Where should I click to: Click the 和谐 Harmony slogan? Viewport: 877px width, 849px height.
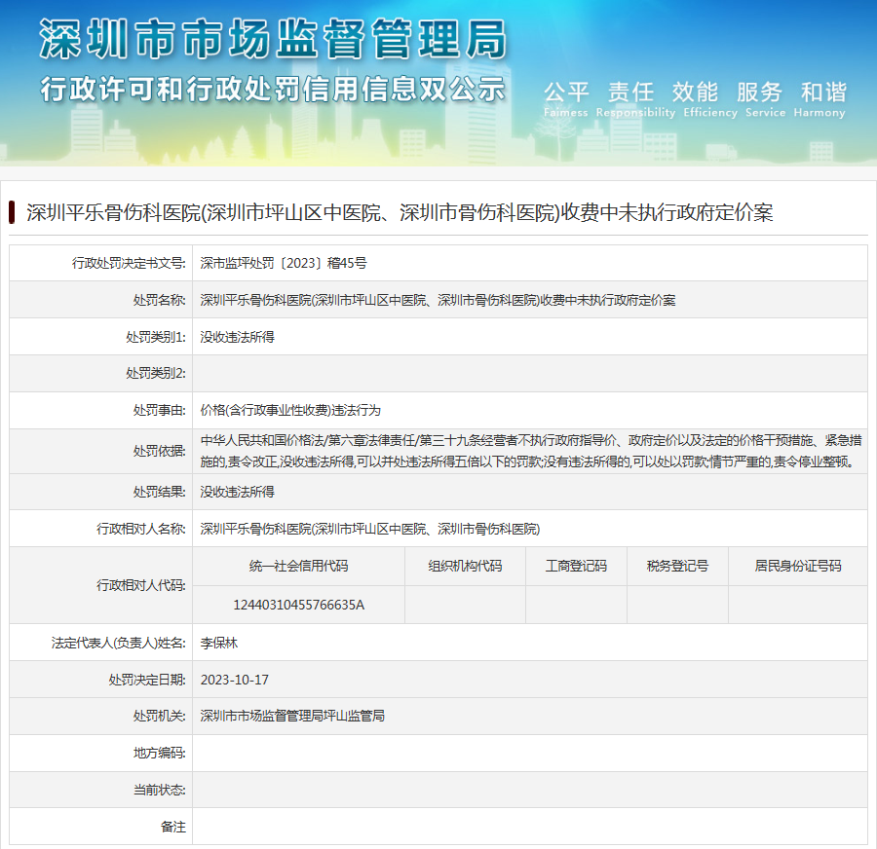pyautogui.click(x=820, y=99)
